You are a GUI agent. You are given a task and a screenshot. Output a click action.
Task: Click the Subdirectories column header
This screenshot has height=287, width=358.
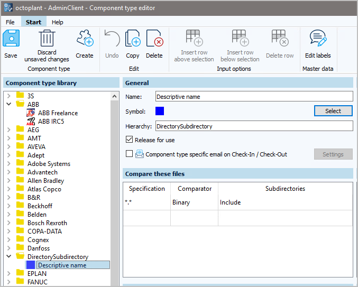(285, 189)
